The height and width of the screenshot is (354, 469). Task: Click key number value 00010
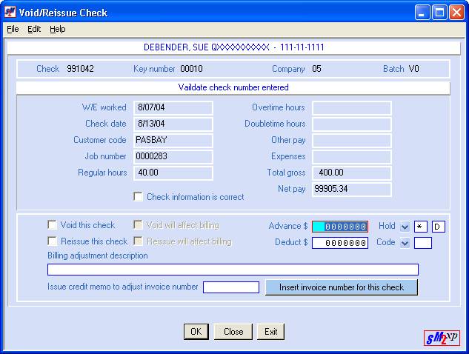pyautogui.click(x=191, y=69)
